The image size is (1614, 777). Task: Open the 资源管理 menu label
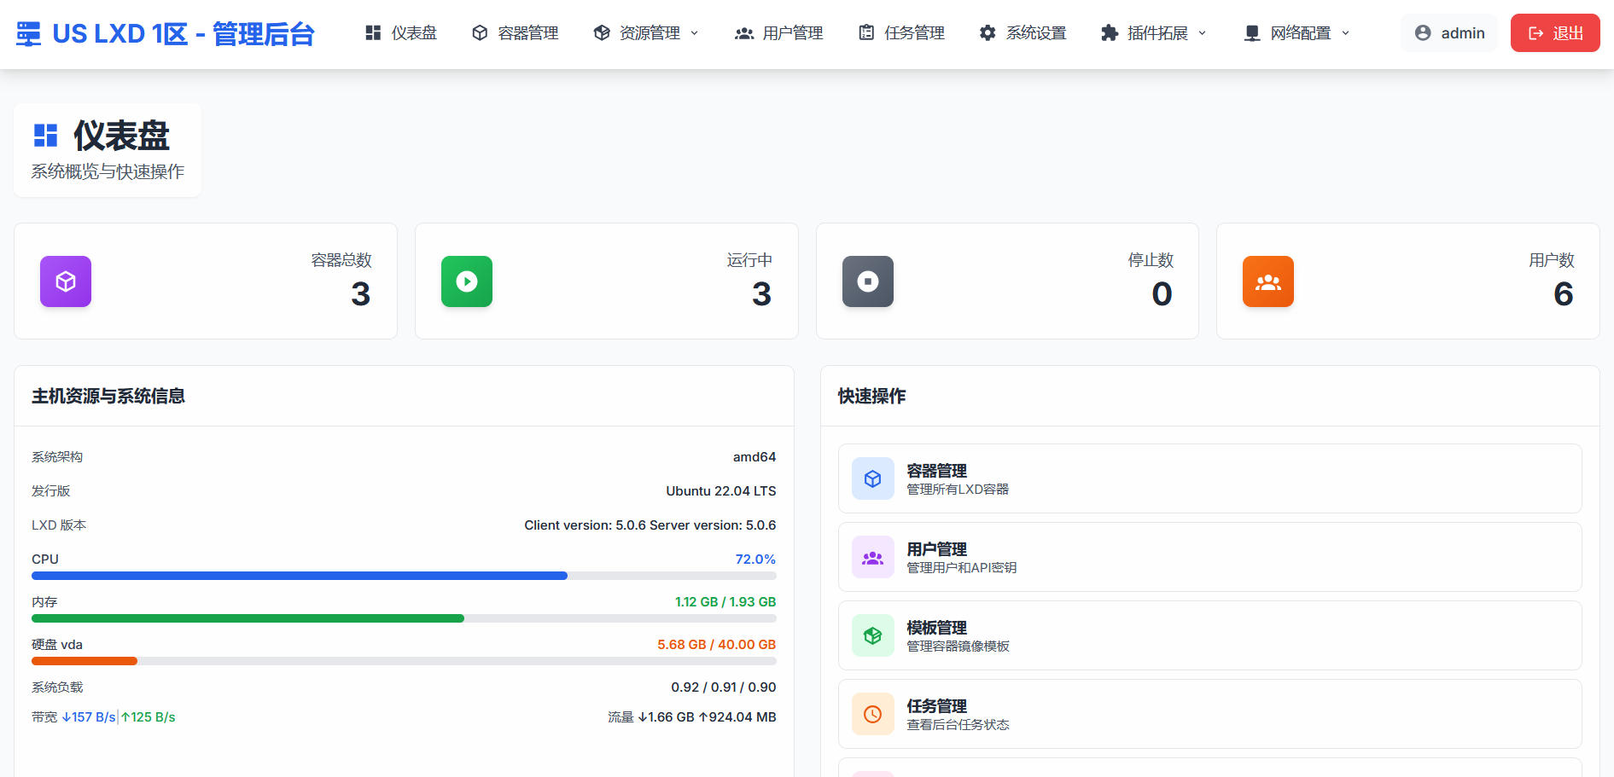650,33
